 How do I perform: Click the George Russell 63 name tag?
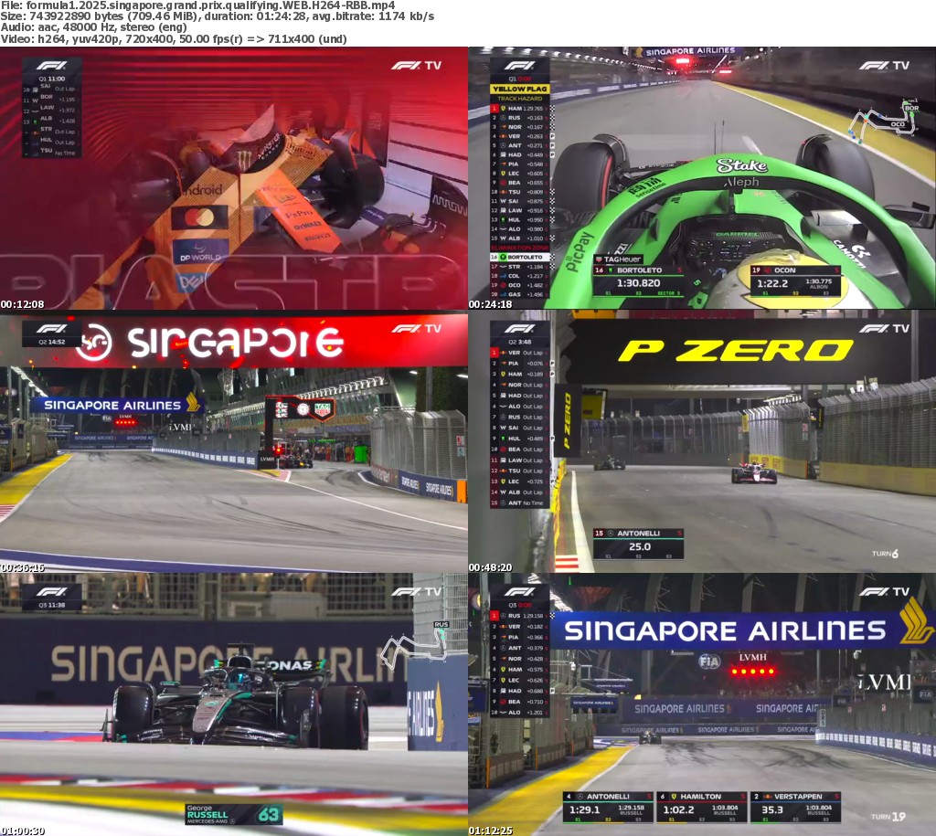[233, 813]
